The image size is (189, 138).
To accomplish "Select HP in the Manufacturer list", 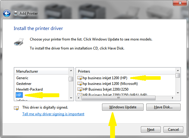I will [19, 95].
